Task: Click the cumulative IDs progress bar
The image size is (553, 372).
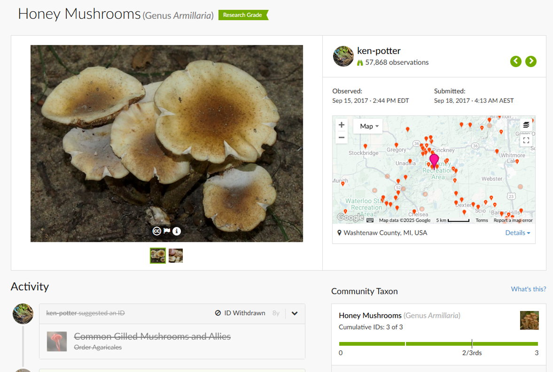Action: 438,344
